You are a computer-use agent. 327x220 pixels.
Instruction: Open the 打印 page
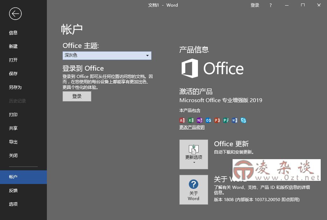click(23, 114)
